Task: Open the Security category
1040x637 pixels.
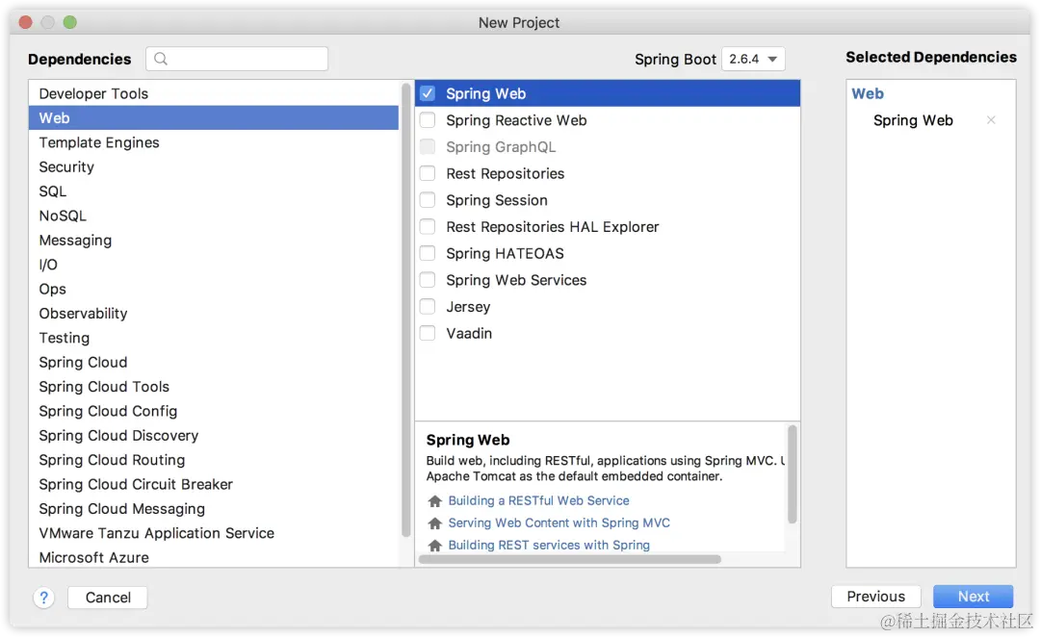Action: pyautogui.click(x=214, y=167)
